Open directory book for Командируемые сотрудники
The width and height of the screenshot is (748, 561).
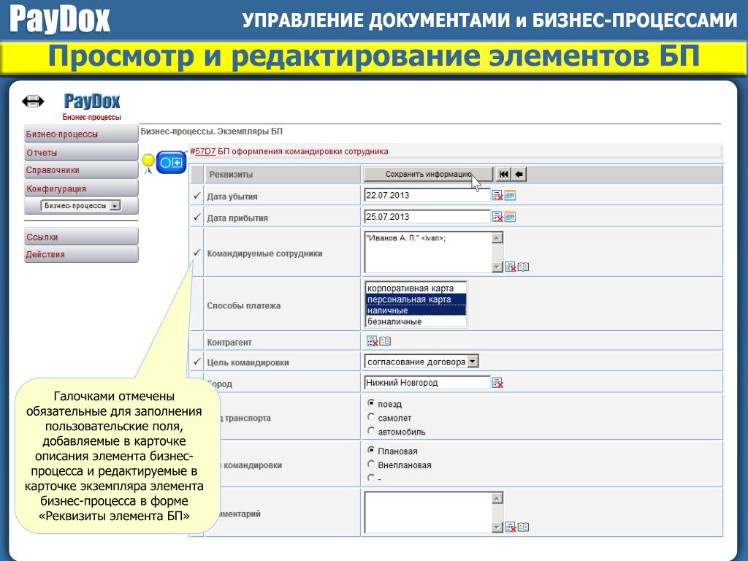click(x=523, y=267)
